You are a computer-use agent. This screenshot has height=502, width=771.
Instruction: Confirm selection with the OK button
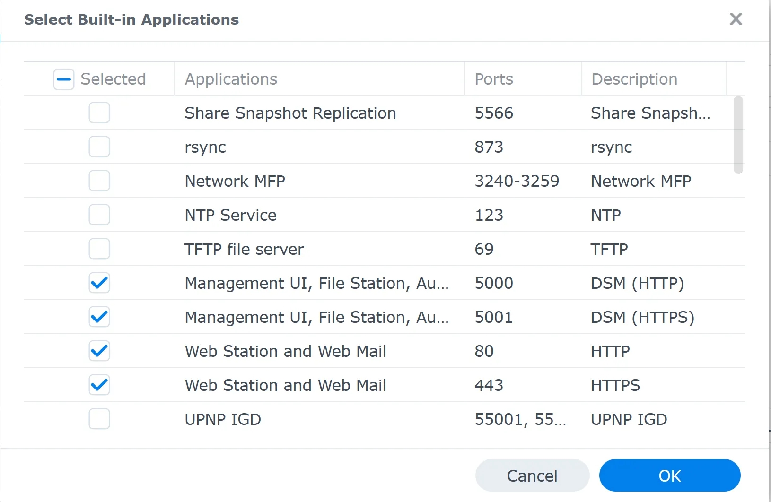(670, 476)
